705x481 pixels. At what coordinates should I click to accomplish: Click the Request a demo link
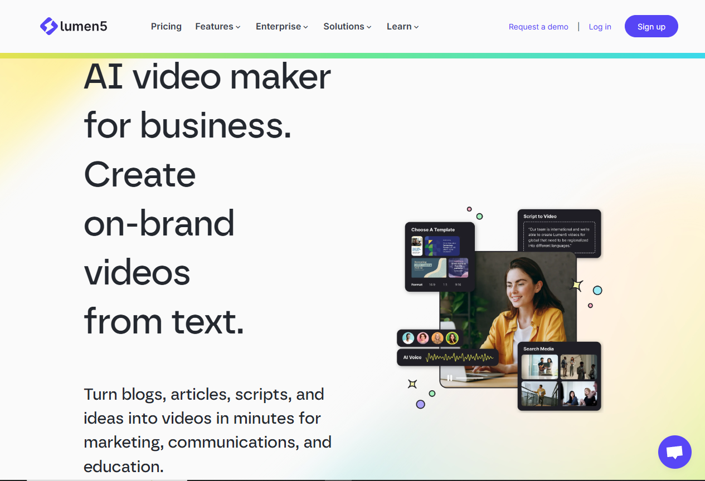[538, 27]
